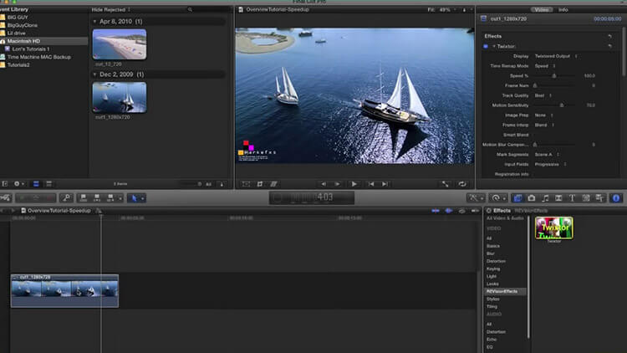Open the viewer Fit zoom menu
The image size is (627, 353).
(442, 9)
